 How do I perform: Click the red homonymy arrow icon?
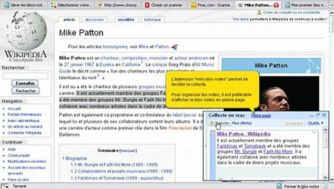(x=175, y=47)
